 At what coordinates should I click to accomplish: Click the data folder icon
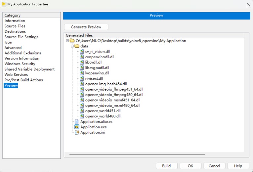[x=77, y=46]
